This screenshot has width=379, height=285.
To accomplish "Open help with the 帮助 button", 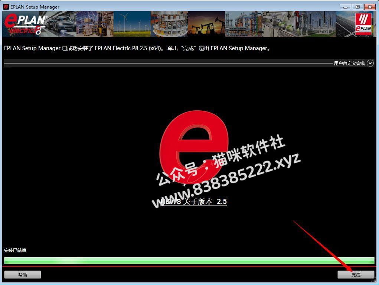I will tap(23, 275).
